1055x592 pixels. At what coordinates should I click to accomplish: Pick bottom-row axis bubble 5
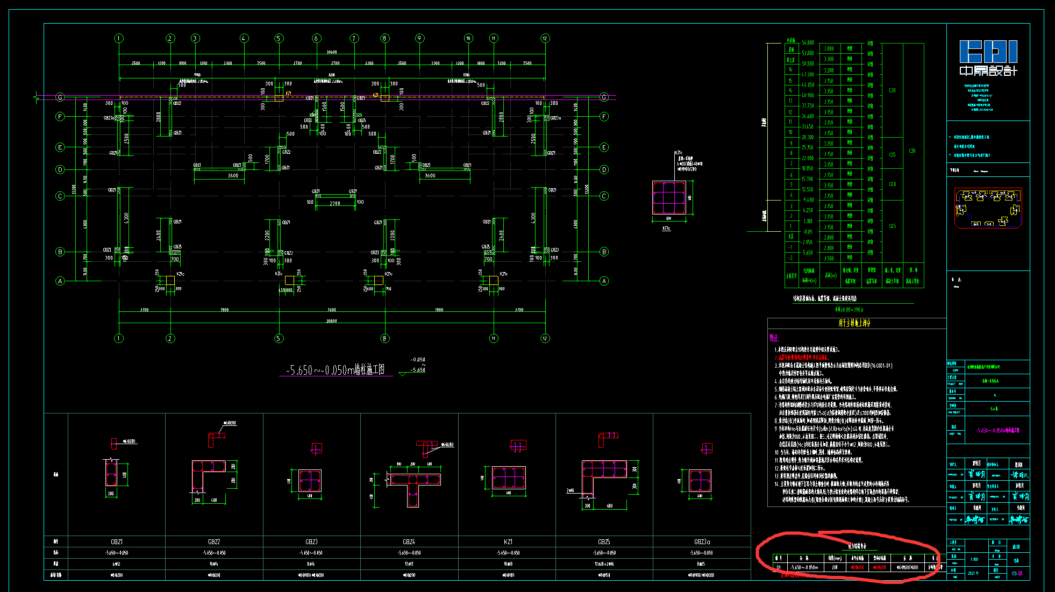279,338
